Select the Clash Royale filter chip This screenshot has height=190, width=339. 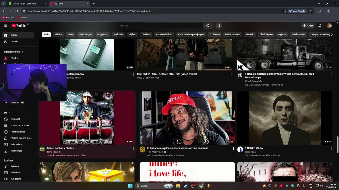coord(266,35)
